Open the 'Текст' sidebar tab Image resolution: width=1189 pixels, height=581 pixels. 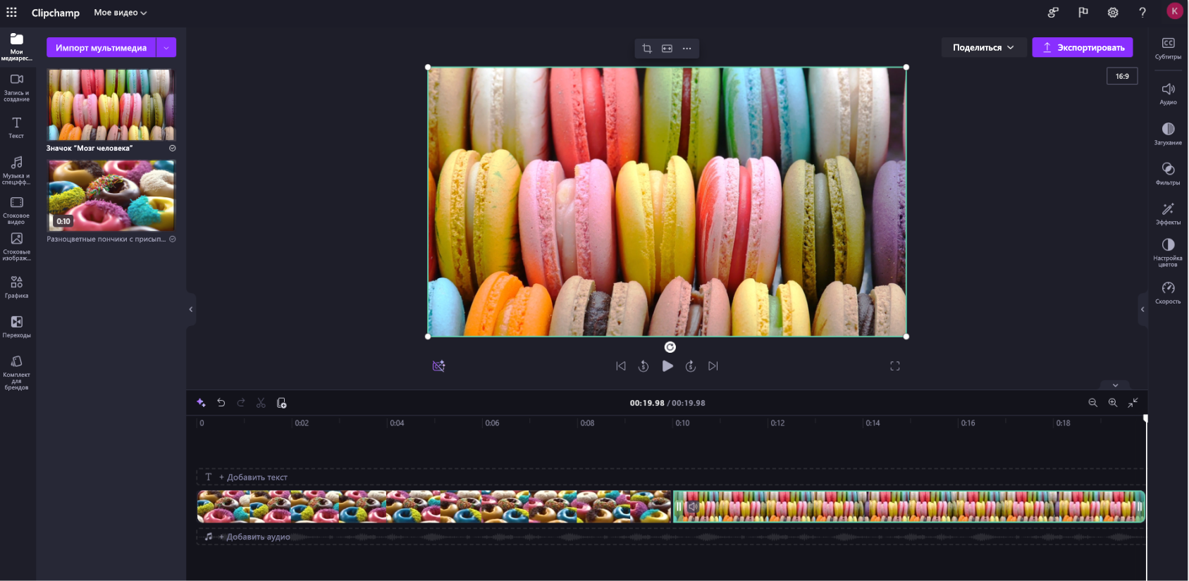[x=17, y=127]
